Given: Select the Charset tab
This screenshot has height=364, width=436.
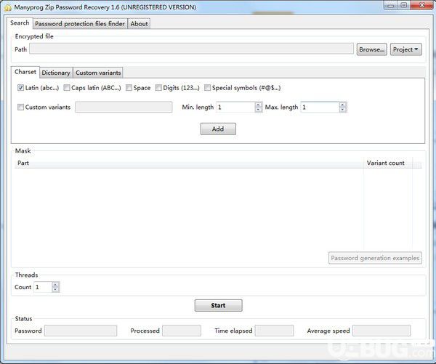Looking at the screenshot, I should coord(25,72).
